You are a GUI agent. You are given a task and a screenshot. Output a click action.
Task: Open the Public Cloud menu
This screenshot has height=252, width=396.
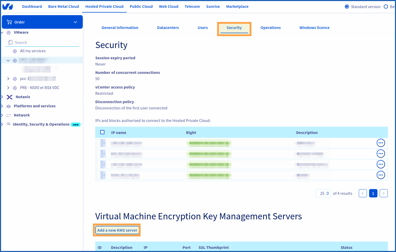click(x=141, y=7)
